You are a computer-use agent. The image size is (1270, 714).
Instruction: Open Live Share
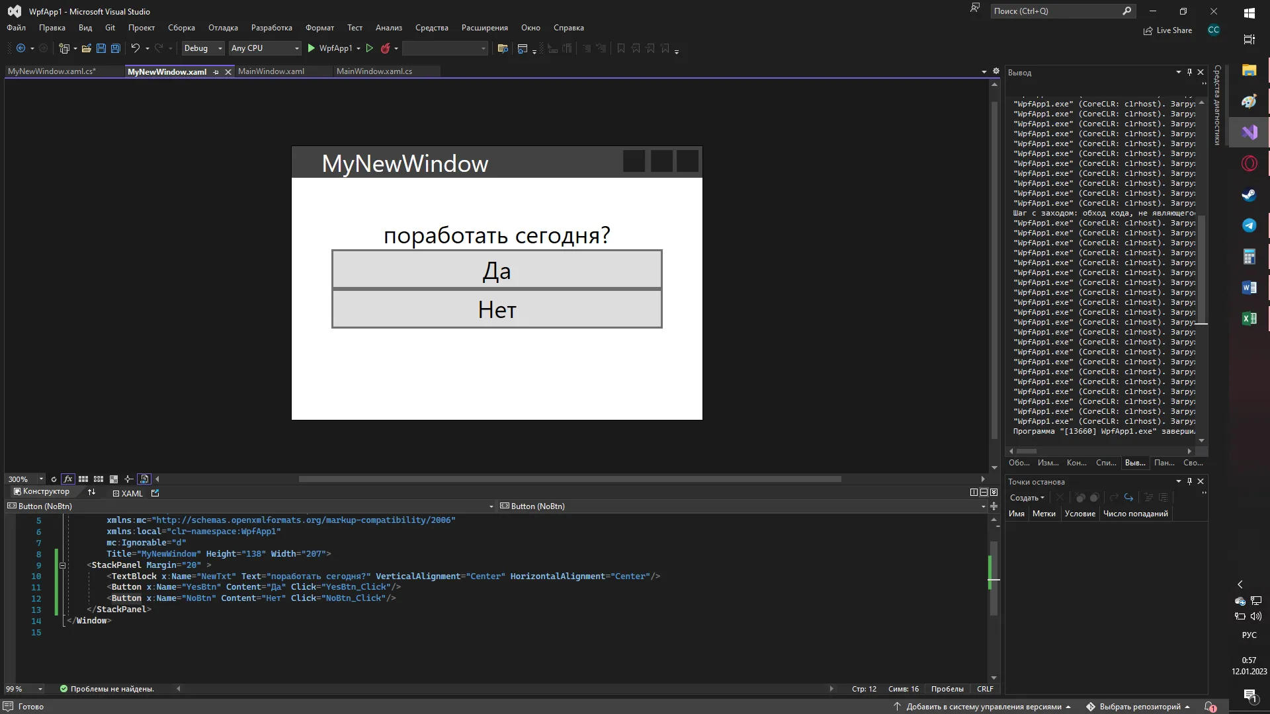(1168, 30)
